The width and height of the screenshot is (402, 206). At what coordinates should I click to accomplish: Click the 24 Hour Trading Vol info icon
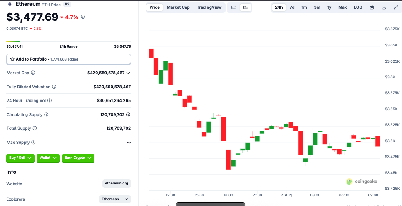coord(50,101)
